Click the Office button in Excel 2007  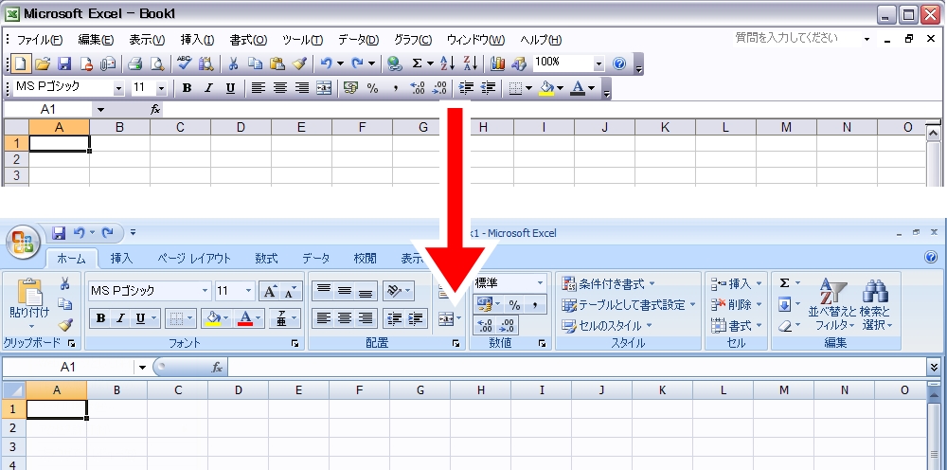point(23,241)
